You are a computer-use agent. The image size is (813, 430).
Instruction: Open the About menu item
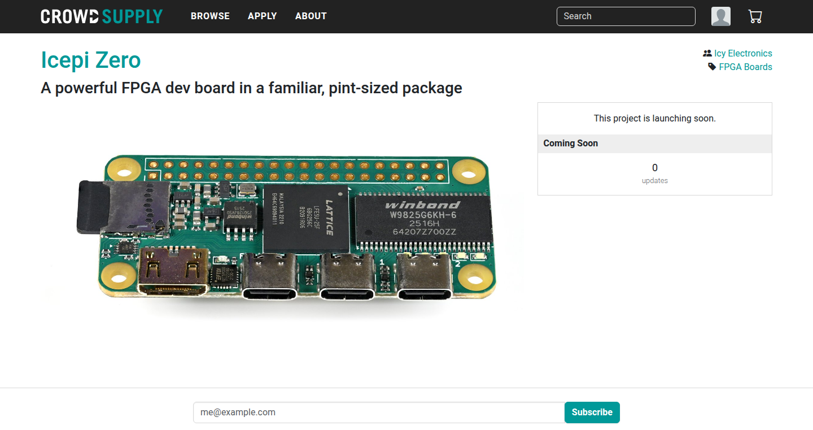point(311,16)
